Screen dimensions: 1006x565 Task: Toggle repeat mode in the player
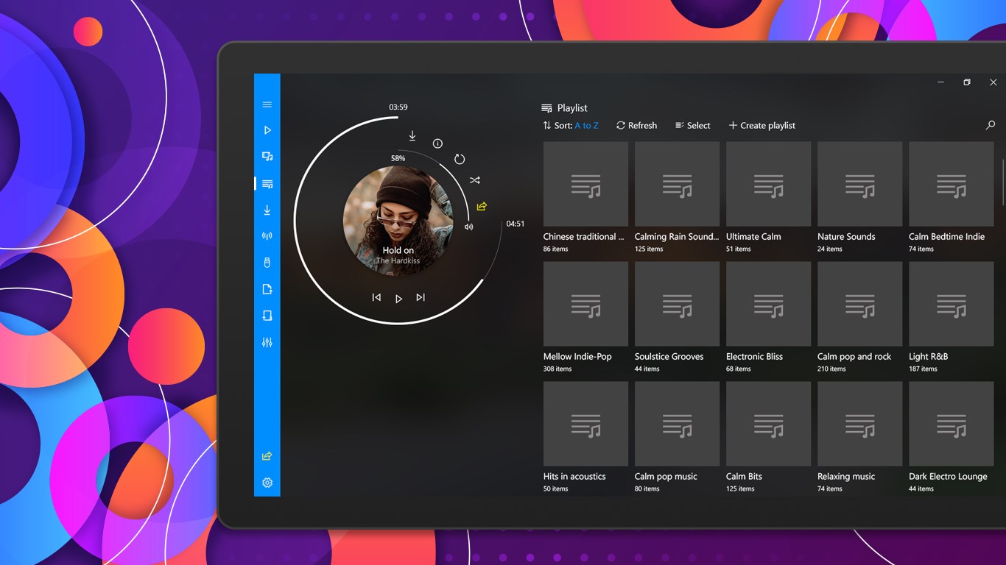point(460,159)
